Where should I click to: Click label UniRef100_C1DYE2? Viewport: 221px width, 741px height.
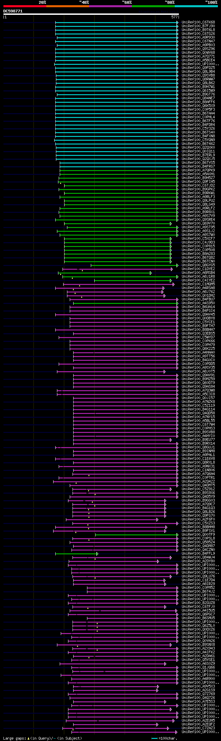(198, 269)
